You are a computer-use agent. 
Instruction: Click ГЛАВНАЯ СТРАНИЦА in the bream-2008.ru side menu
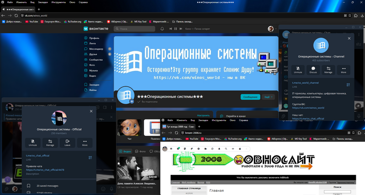pos(189,189)
